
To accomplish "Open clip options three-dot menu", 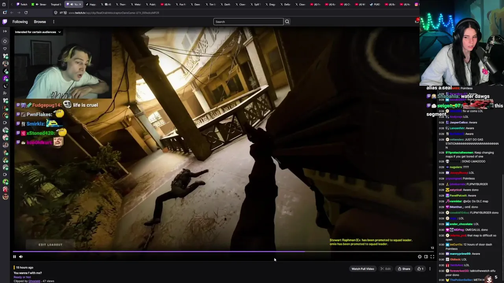I will coord(430,269).
